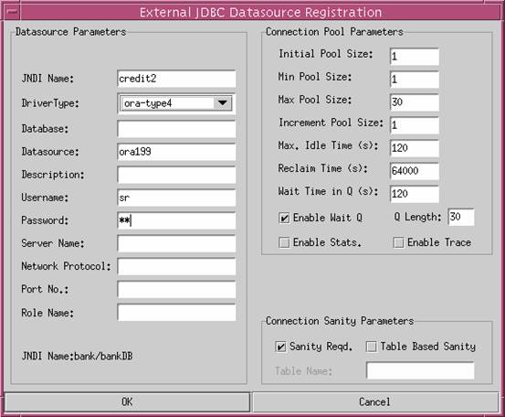Click the empty Database input field
The width and height of the screenshot is (505, 417).
[176, 129]
